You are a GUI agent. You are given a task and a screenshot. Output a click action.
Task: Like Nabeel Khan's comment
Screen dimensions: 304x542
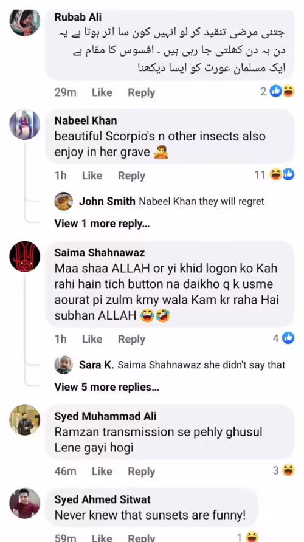coord(92,176)
